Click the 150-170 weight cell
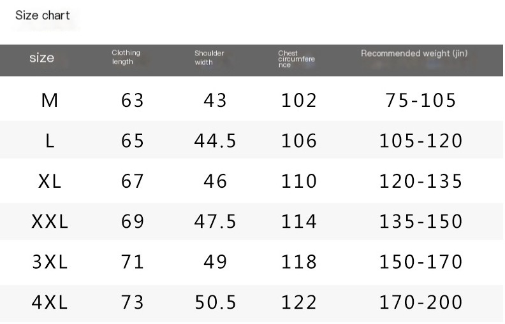 (x=421, y=262)
